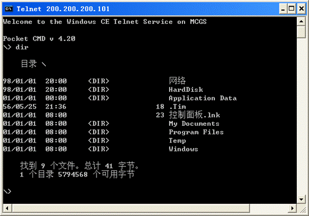
Task: Click the horizontal scrollbar left arrow
Action: coord(7,208)
